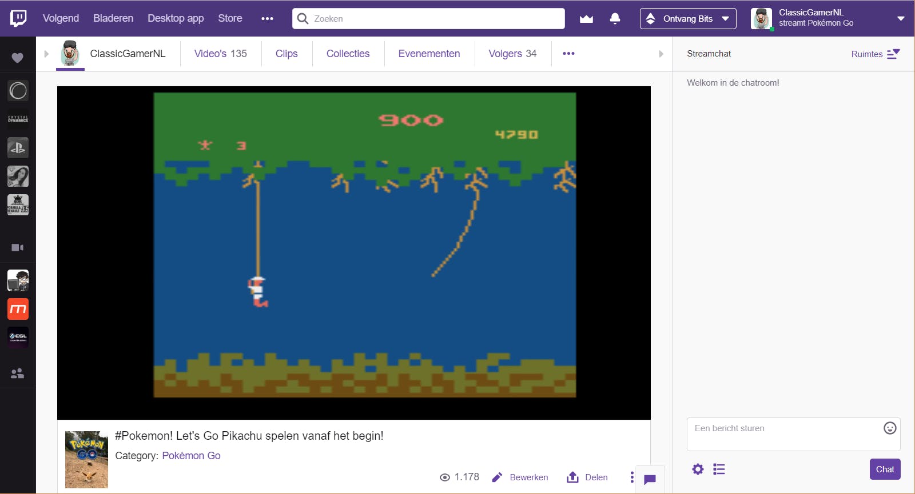Open the top navigation more-options dots
The image size is (915, 494).
[x=267, y=18]
